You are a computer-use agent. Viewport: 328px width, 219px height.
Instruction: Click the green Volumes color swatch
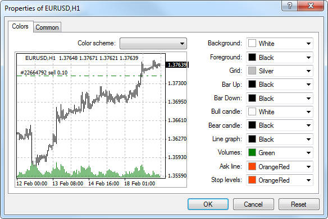(252, 153)
